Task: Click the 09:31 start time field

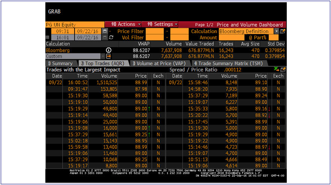Action: click(62, 31)
